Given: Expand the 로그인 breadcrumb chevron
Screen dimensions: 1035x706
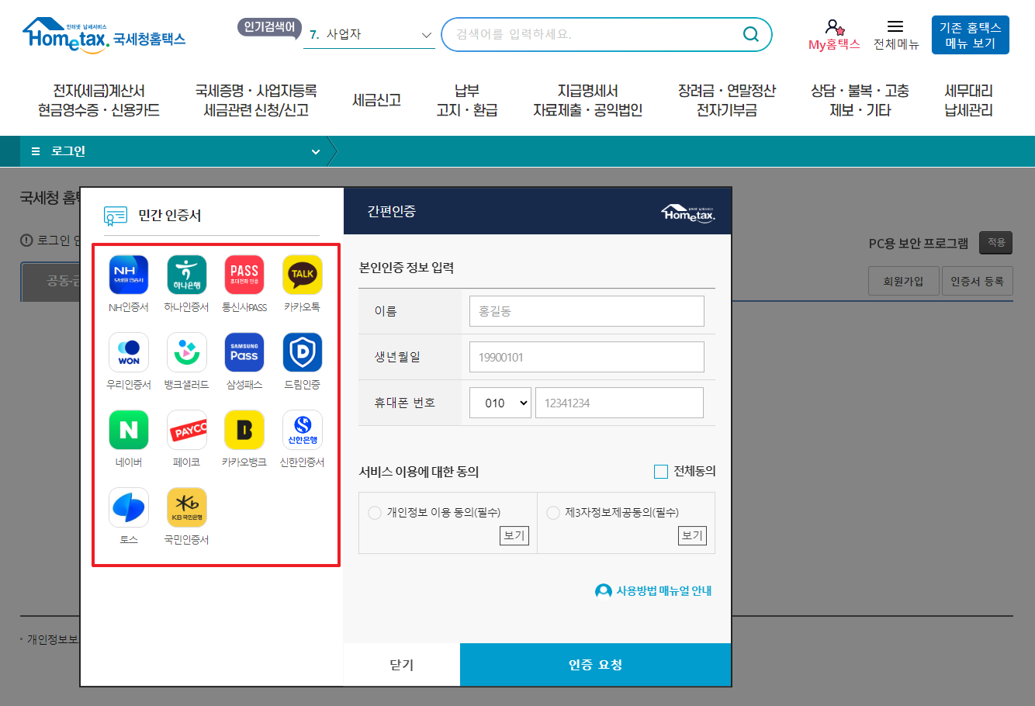Looking at the screenshot, I should [x=316, y=152].
